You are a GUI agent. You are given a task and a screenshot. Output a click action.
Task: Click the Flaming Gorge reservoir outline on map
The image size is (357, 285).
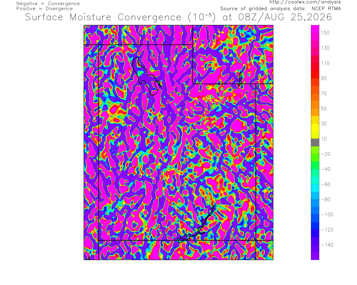click(240, 79)
